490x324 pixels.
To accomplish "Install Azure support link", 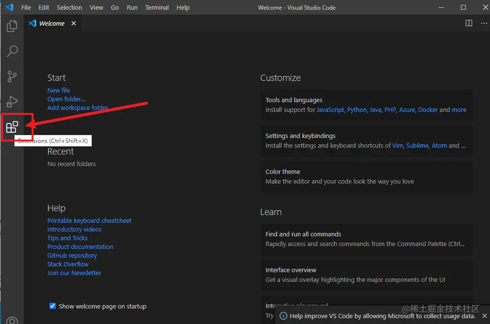I will [407, 109].
